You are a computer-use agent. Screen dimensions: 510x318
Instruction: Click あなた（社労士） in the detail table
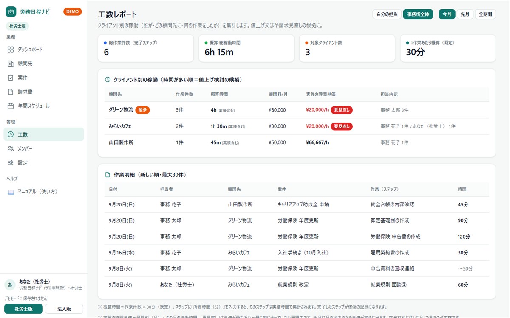[x=177, y=285]
